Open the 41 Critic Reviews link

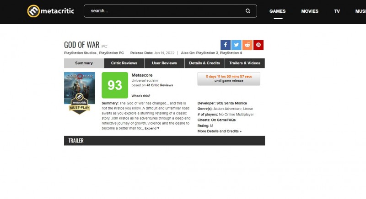pyautogui.click(x=160, y=85)
